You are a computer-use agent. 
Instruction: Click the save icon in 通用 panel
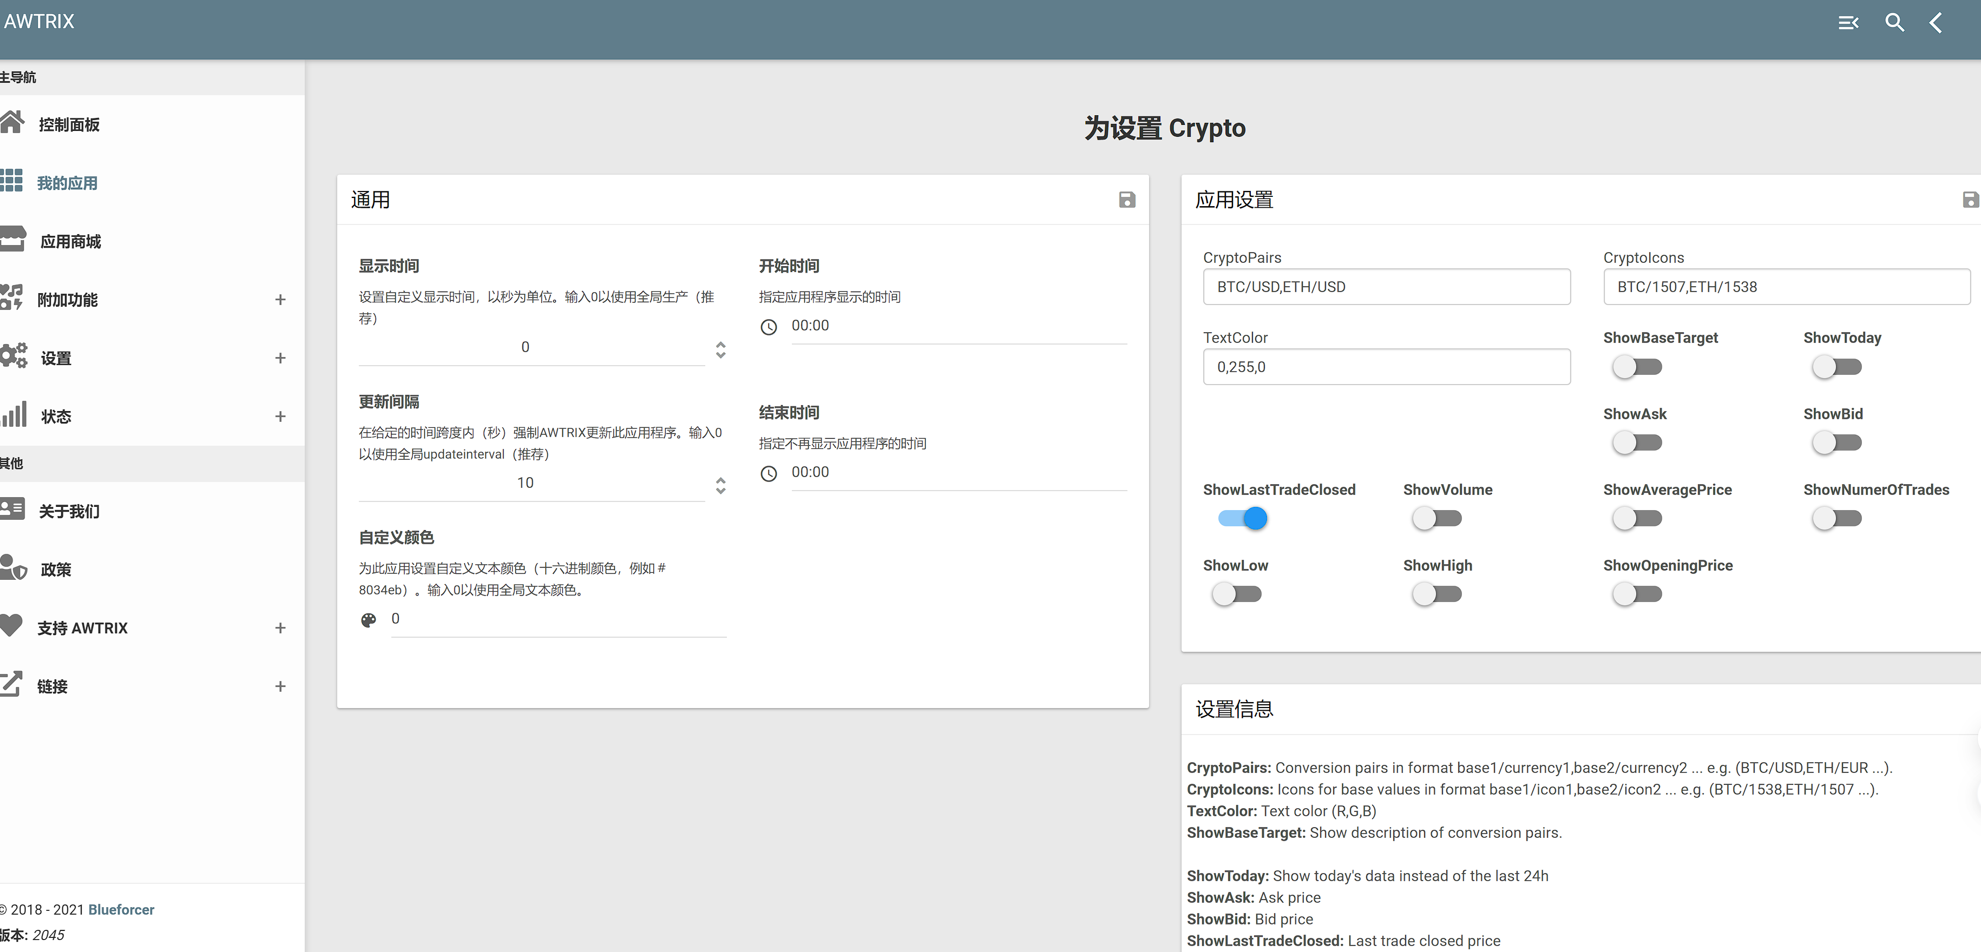1126,200
